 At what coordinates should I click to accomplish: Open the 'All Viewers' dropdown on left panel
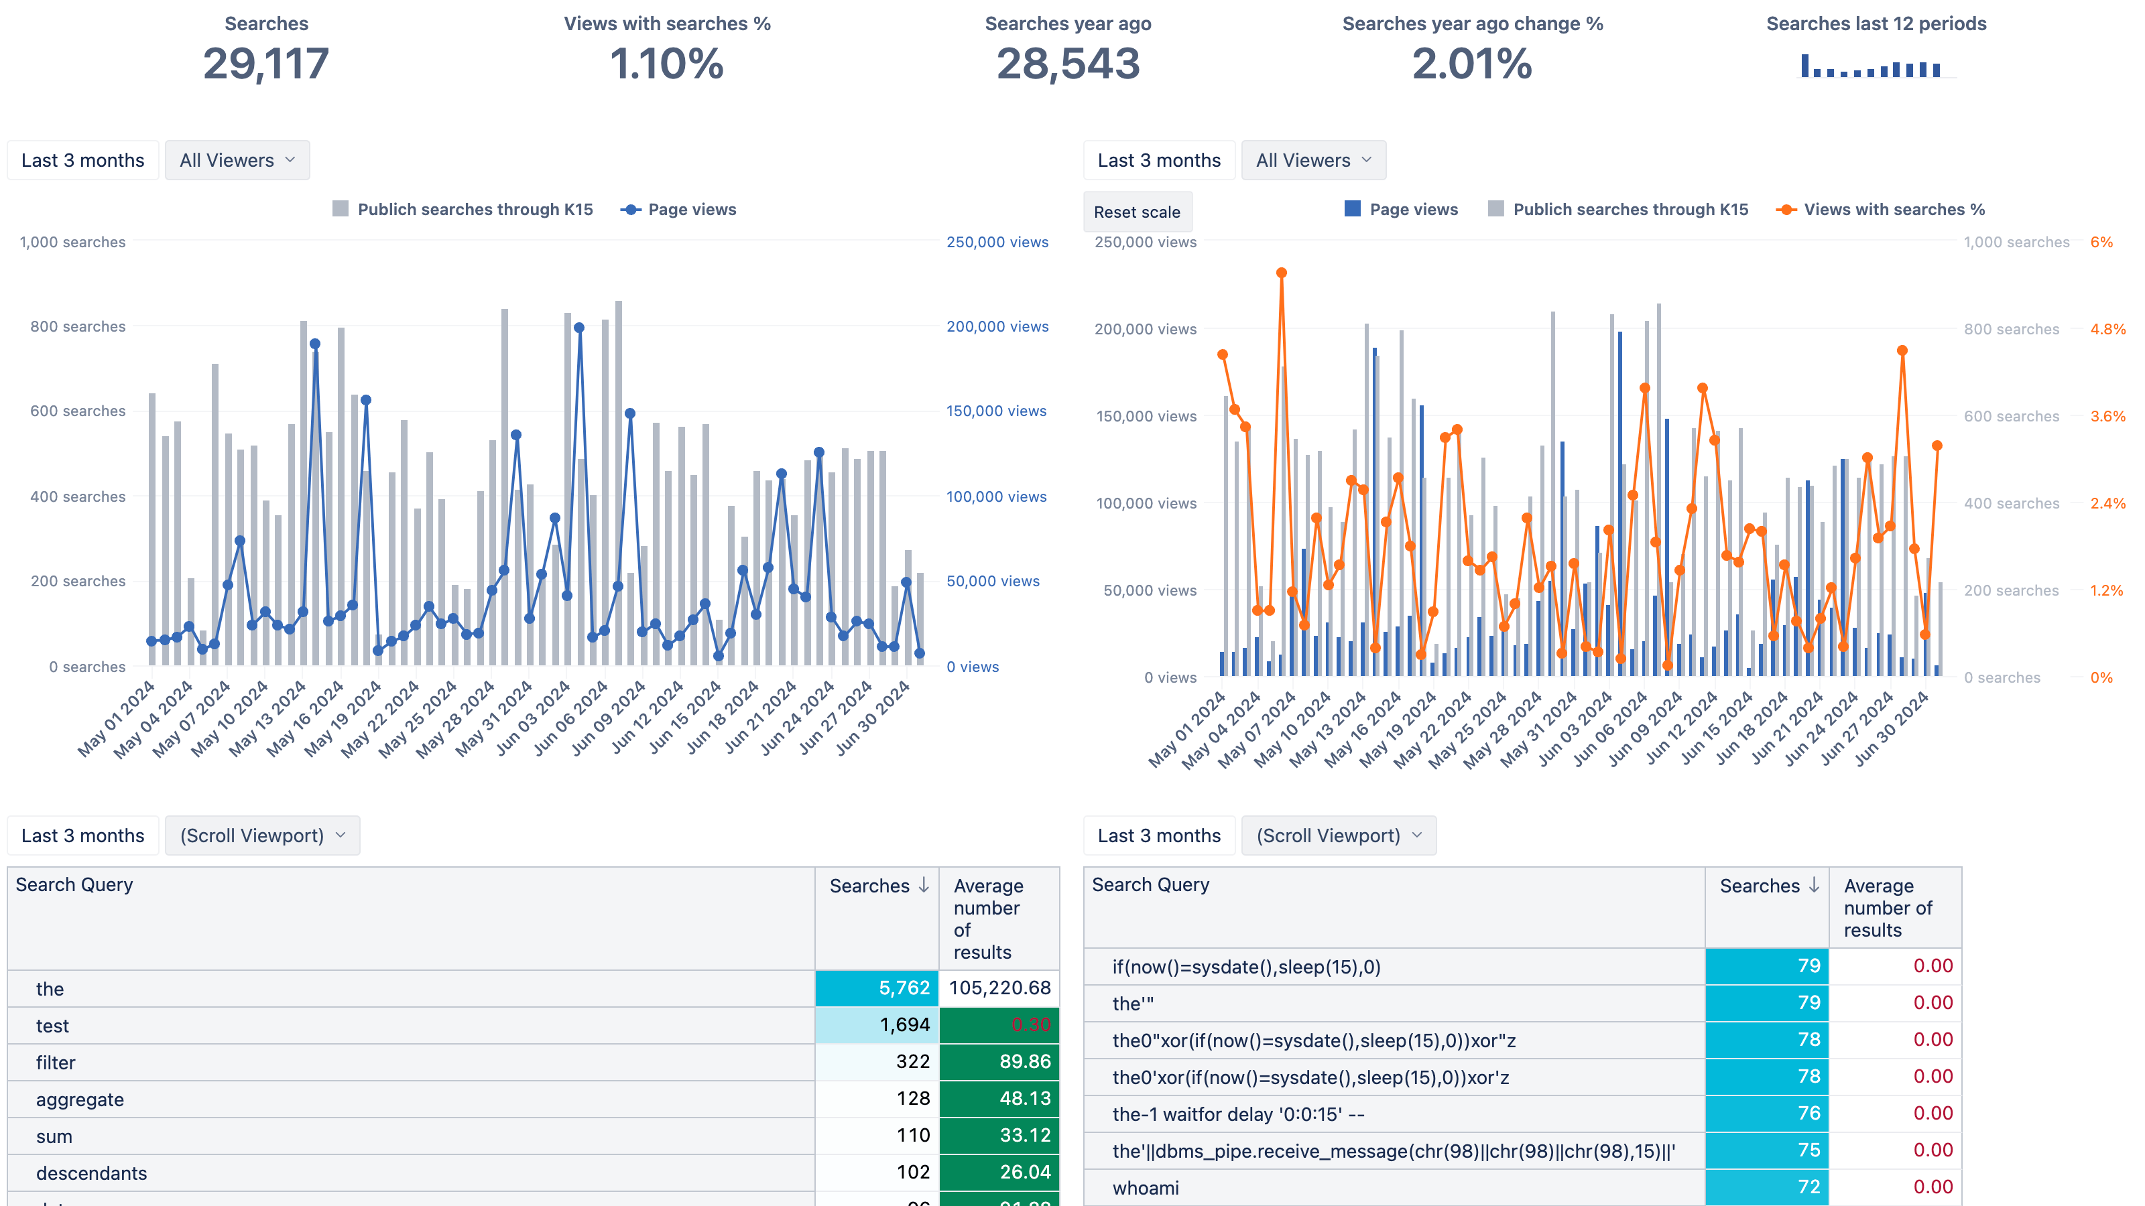[237, 159]
